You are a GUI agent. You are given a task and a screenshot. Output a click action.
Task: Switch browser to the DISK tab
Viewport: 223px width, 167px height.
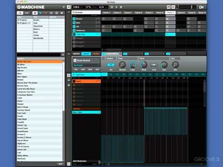tap(20, 13)
